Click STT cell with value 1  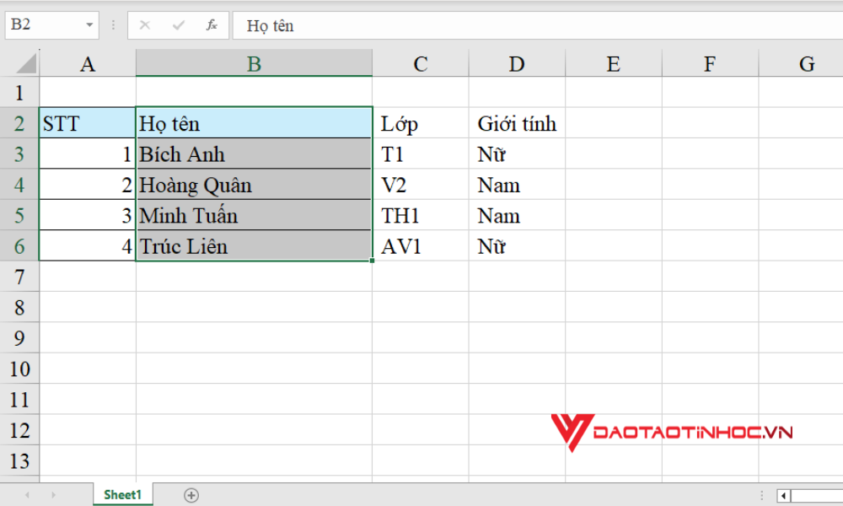click(88, 153)
